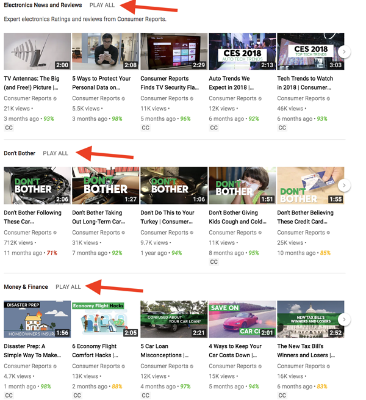Open title The New Tax Bill's Winners and Losers
The height and width of the screenshot is (400, 366).
click(306, 351)
